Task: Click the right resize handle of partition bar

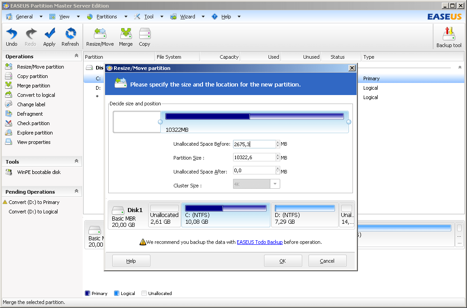Action: tap(348, 121)
